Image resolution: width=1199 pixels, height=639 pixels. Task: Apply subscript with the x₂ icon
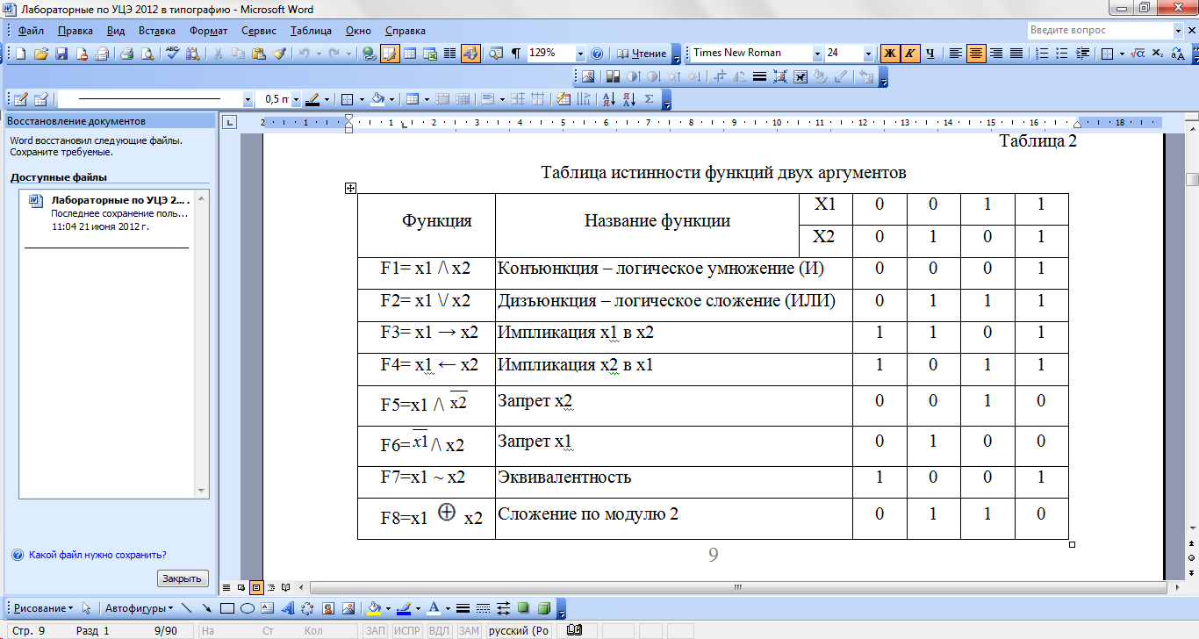click(x=1158, y=54)
